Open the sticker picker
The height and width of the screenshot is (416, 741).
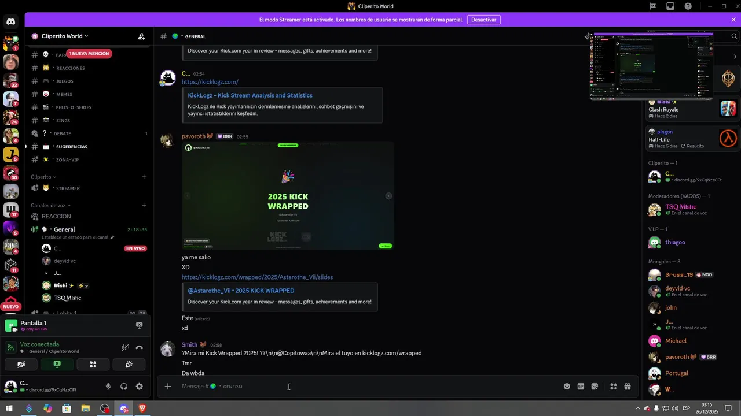pyautogui.click(x=595, y=387)
